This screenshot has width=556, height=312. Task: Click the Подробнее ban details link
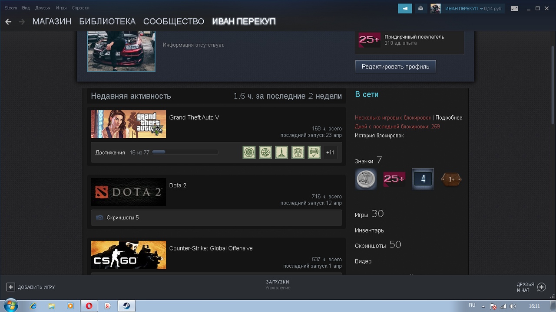tap(449, 118)
